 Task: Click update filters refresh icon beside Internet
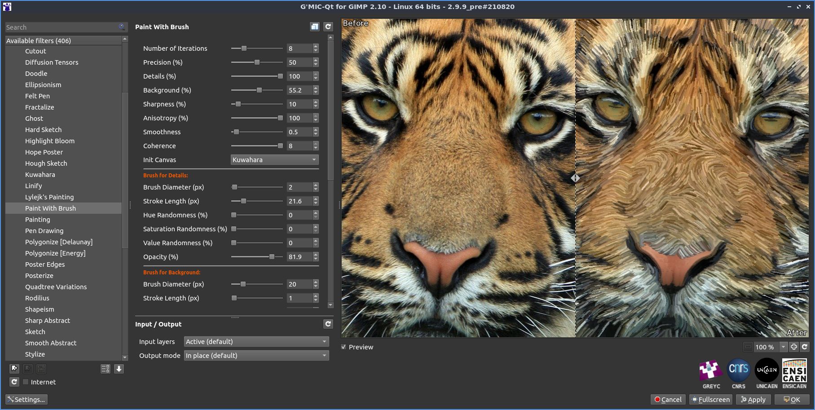coord(14,382)
